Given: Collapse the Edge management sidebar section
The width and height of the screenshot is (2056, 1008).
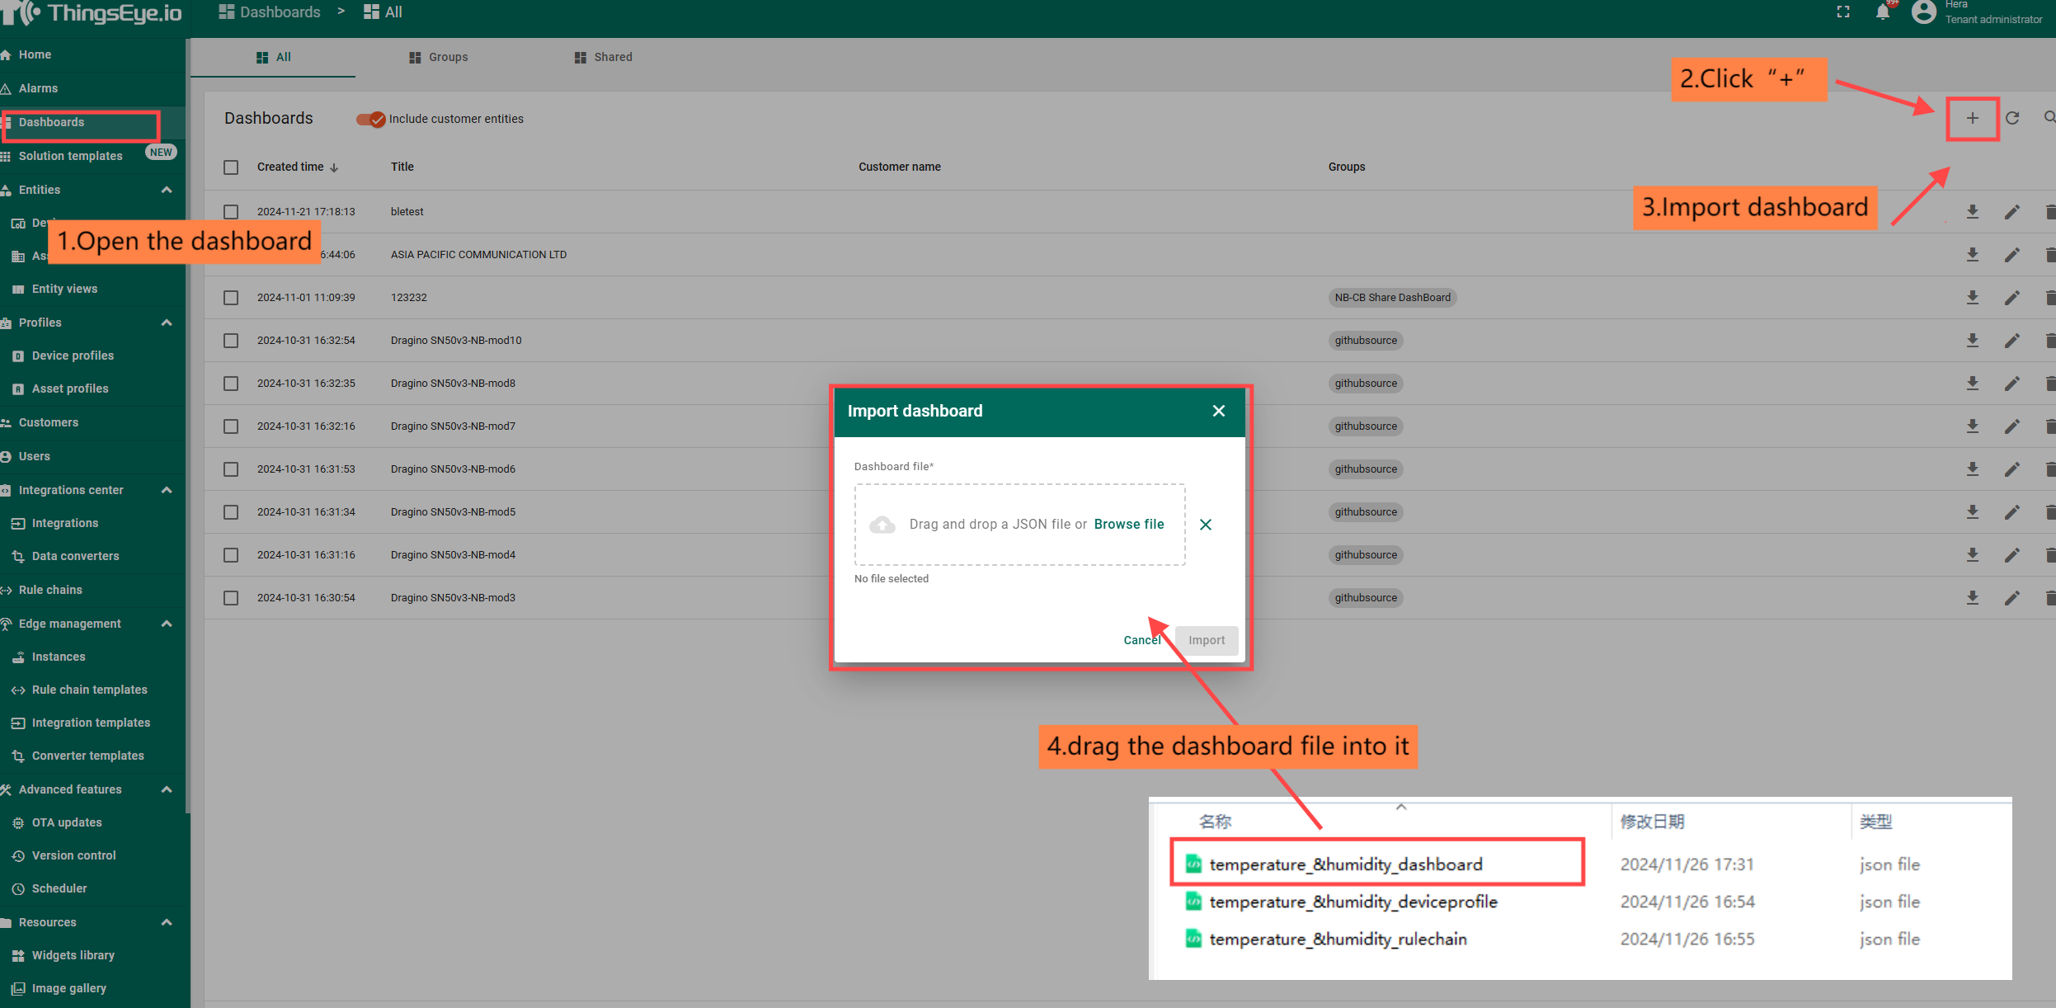Looking at the screenshot, I should (x=167, y=624).
